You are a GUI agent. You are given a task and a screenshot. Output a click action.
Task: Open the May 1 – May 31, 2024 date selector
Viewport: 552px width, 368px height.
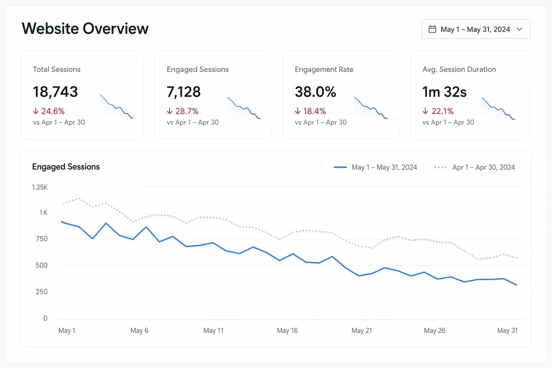tap(476, 29)
